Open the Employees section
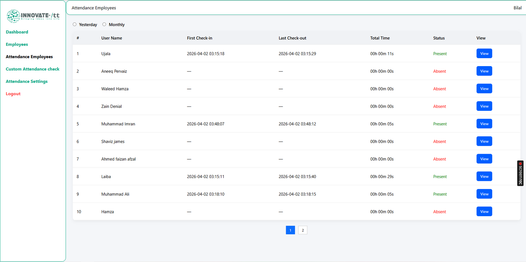 tap(17, 44)
